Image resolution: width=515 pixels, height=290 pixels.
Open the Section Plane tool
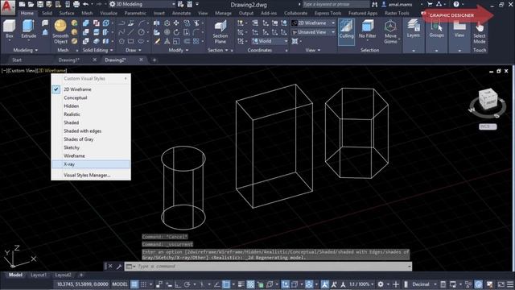click(x=220, y=31)
